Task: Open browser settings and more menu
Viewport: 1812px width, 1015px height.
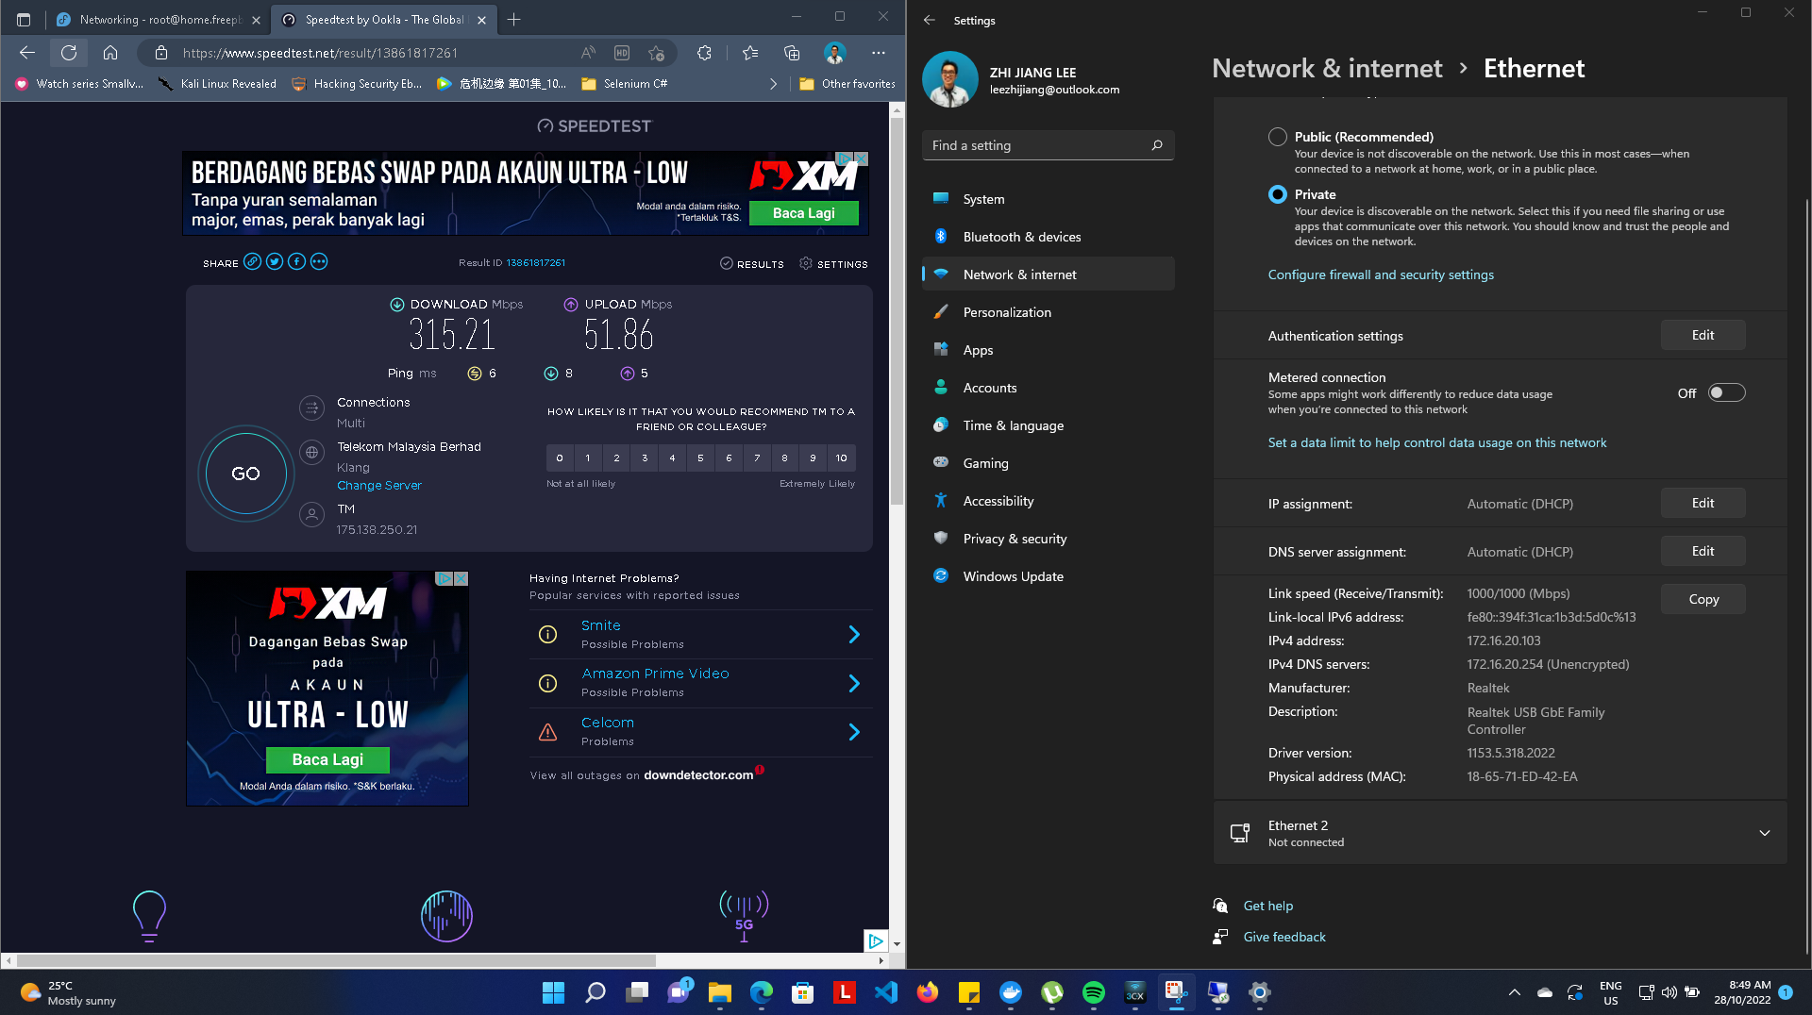Action: (879, 53)
